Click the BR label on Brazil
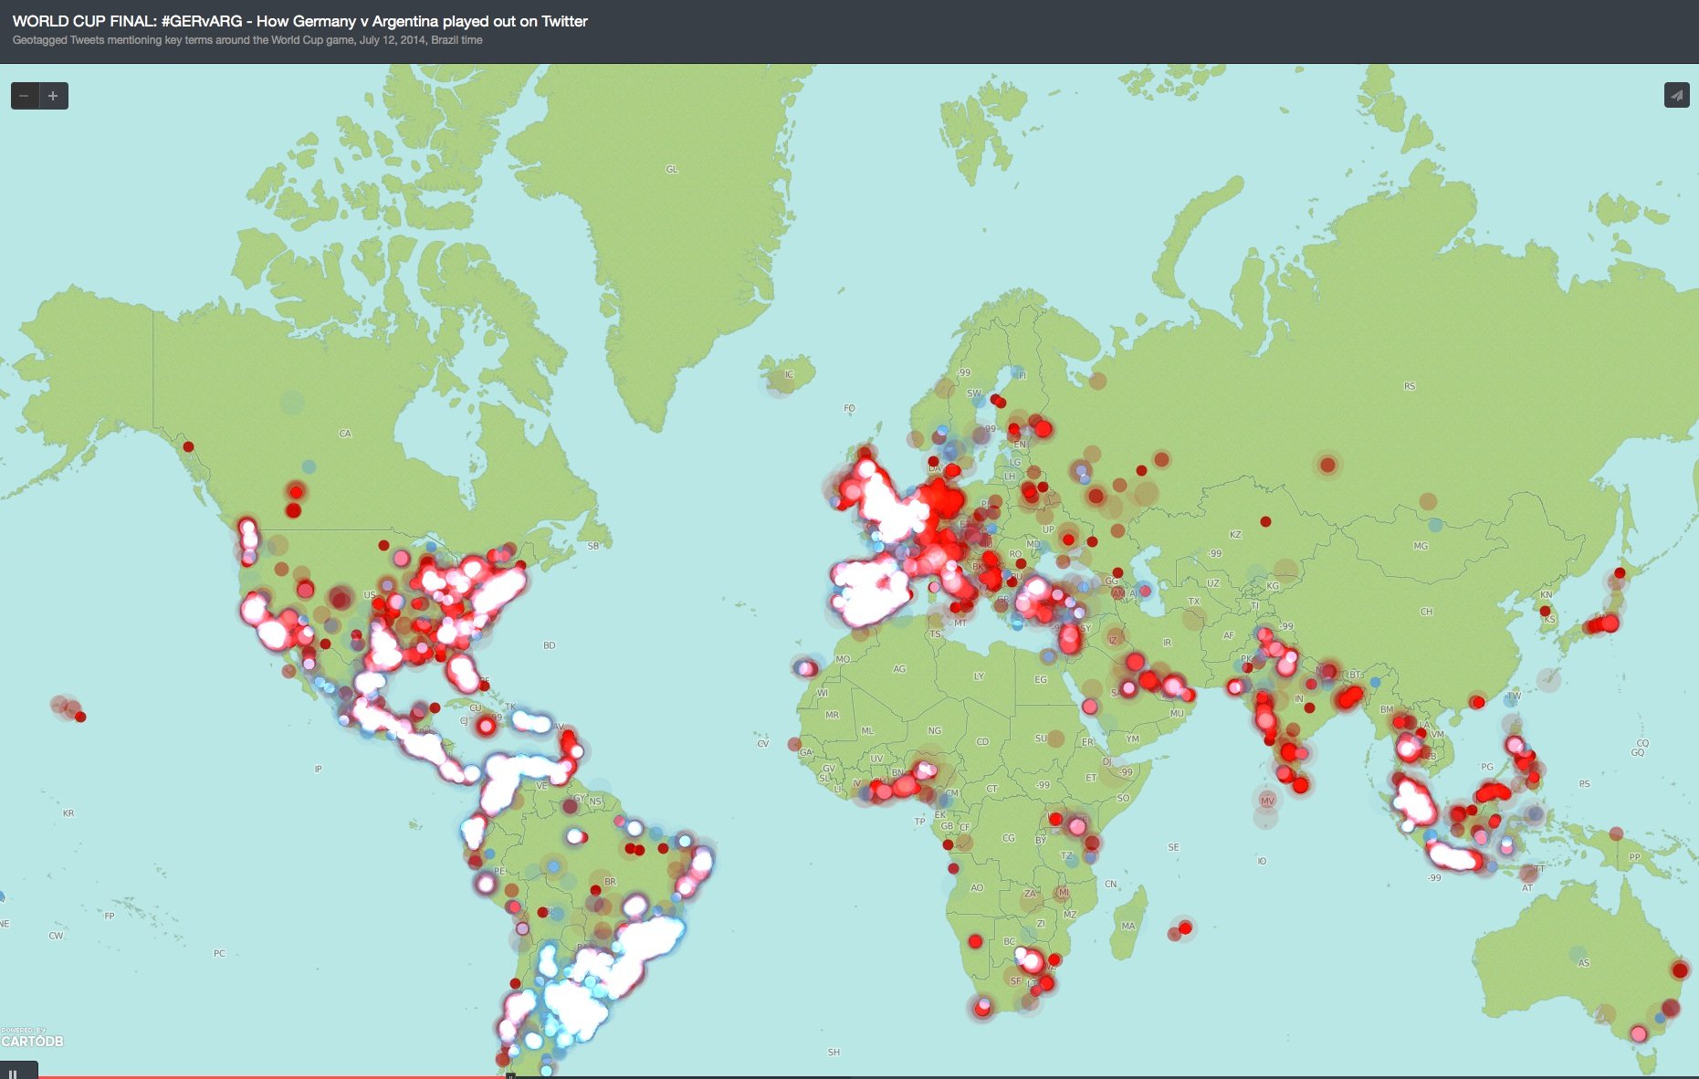1699x1079 pixels. [610, 882]
